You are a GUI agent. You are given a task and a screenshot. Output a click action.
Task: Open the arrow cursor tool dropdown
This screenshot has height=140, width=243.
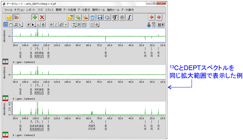coord(21,24)
